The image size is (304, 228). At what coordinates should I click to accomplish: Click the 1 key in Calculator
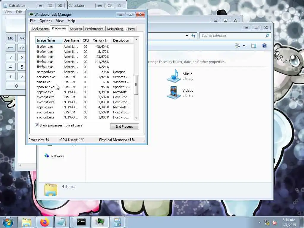[10, 76]
